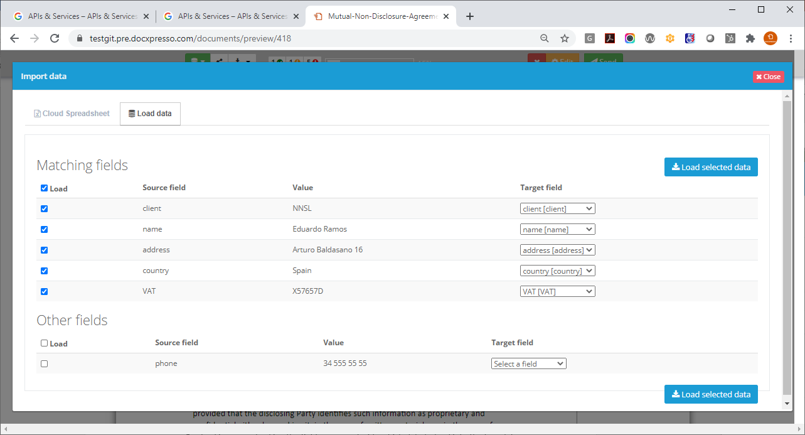Viewport: 805px width, 435px height.
Task: Open the colorful camera lens extension
Action: click(x=630, y=38)
